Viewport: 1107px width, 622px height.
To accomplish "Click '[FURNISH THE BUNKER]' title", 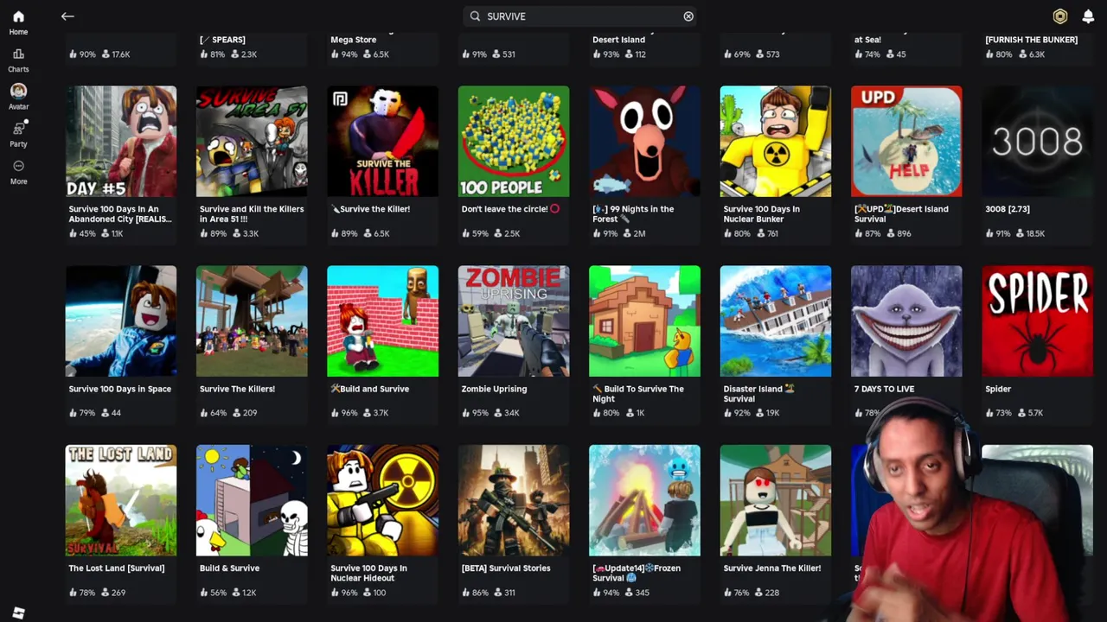I will (1031, 40).
